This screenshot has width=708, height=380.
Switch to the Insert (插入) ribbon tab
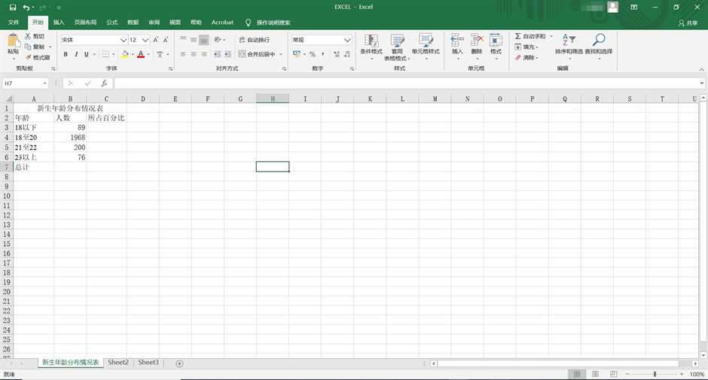tap(59, 23)
